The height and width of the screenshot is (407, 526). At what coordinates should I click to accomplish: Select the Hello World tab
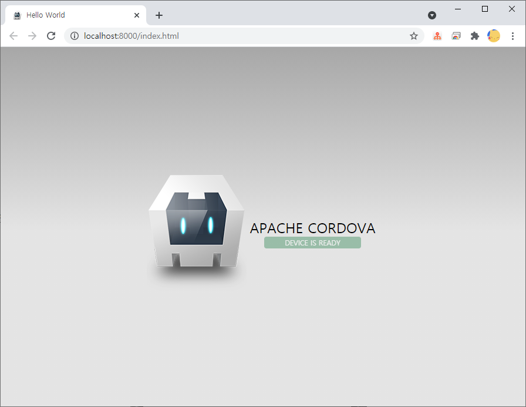point(76,15)
